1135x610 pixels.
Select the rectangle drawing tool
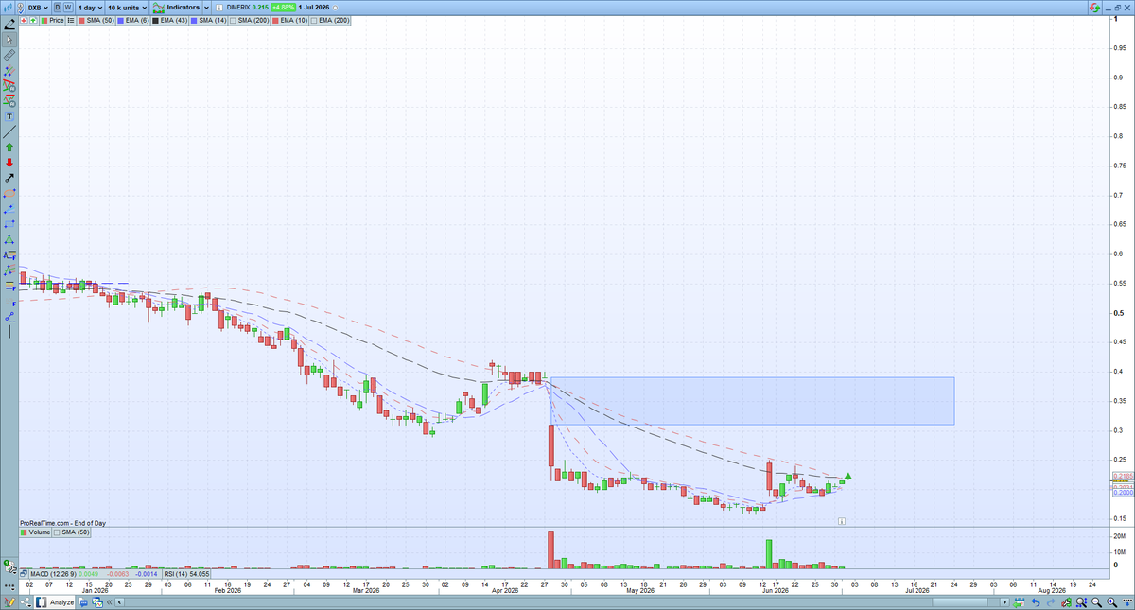tap(9, 223)
